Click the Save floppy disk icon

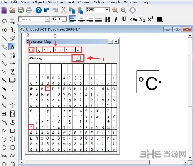21,10
